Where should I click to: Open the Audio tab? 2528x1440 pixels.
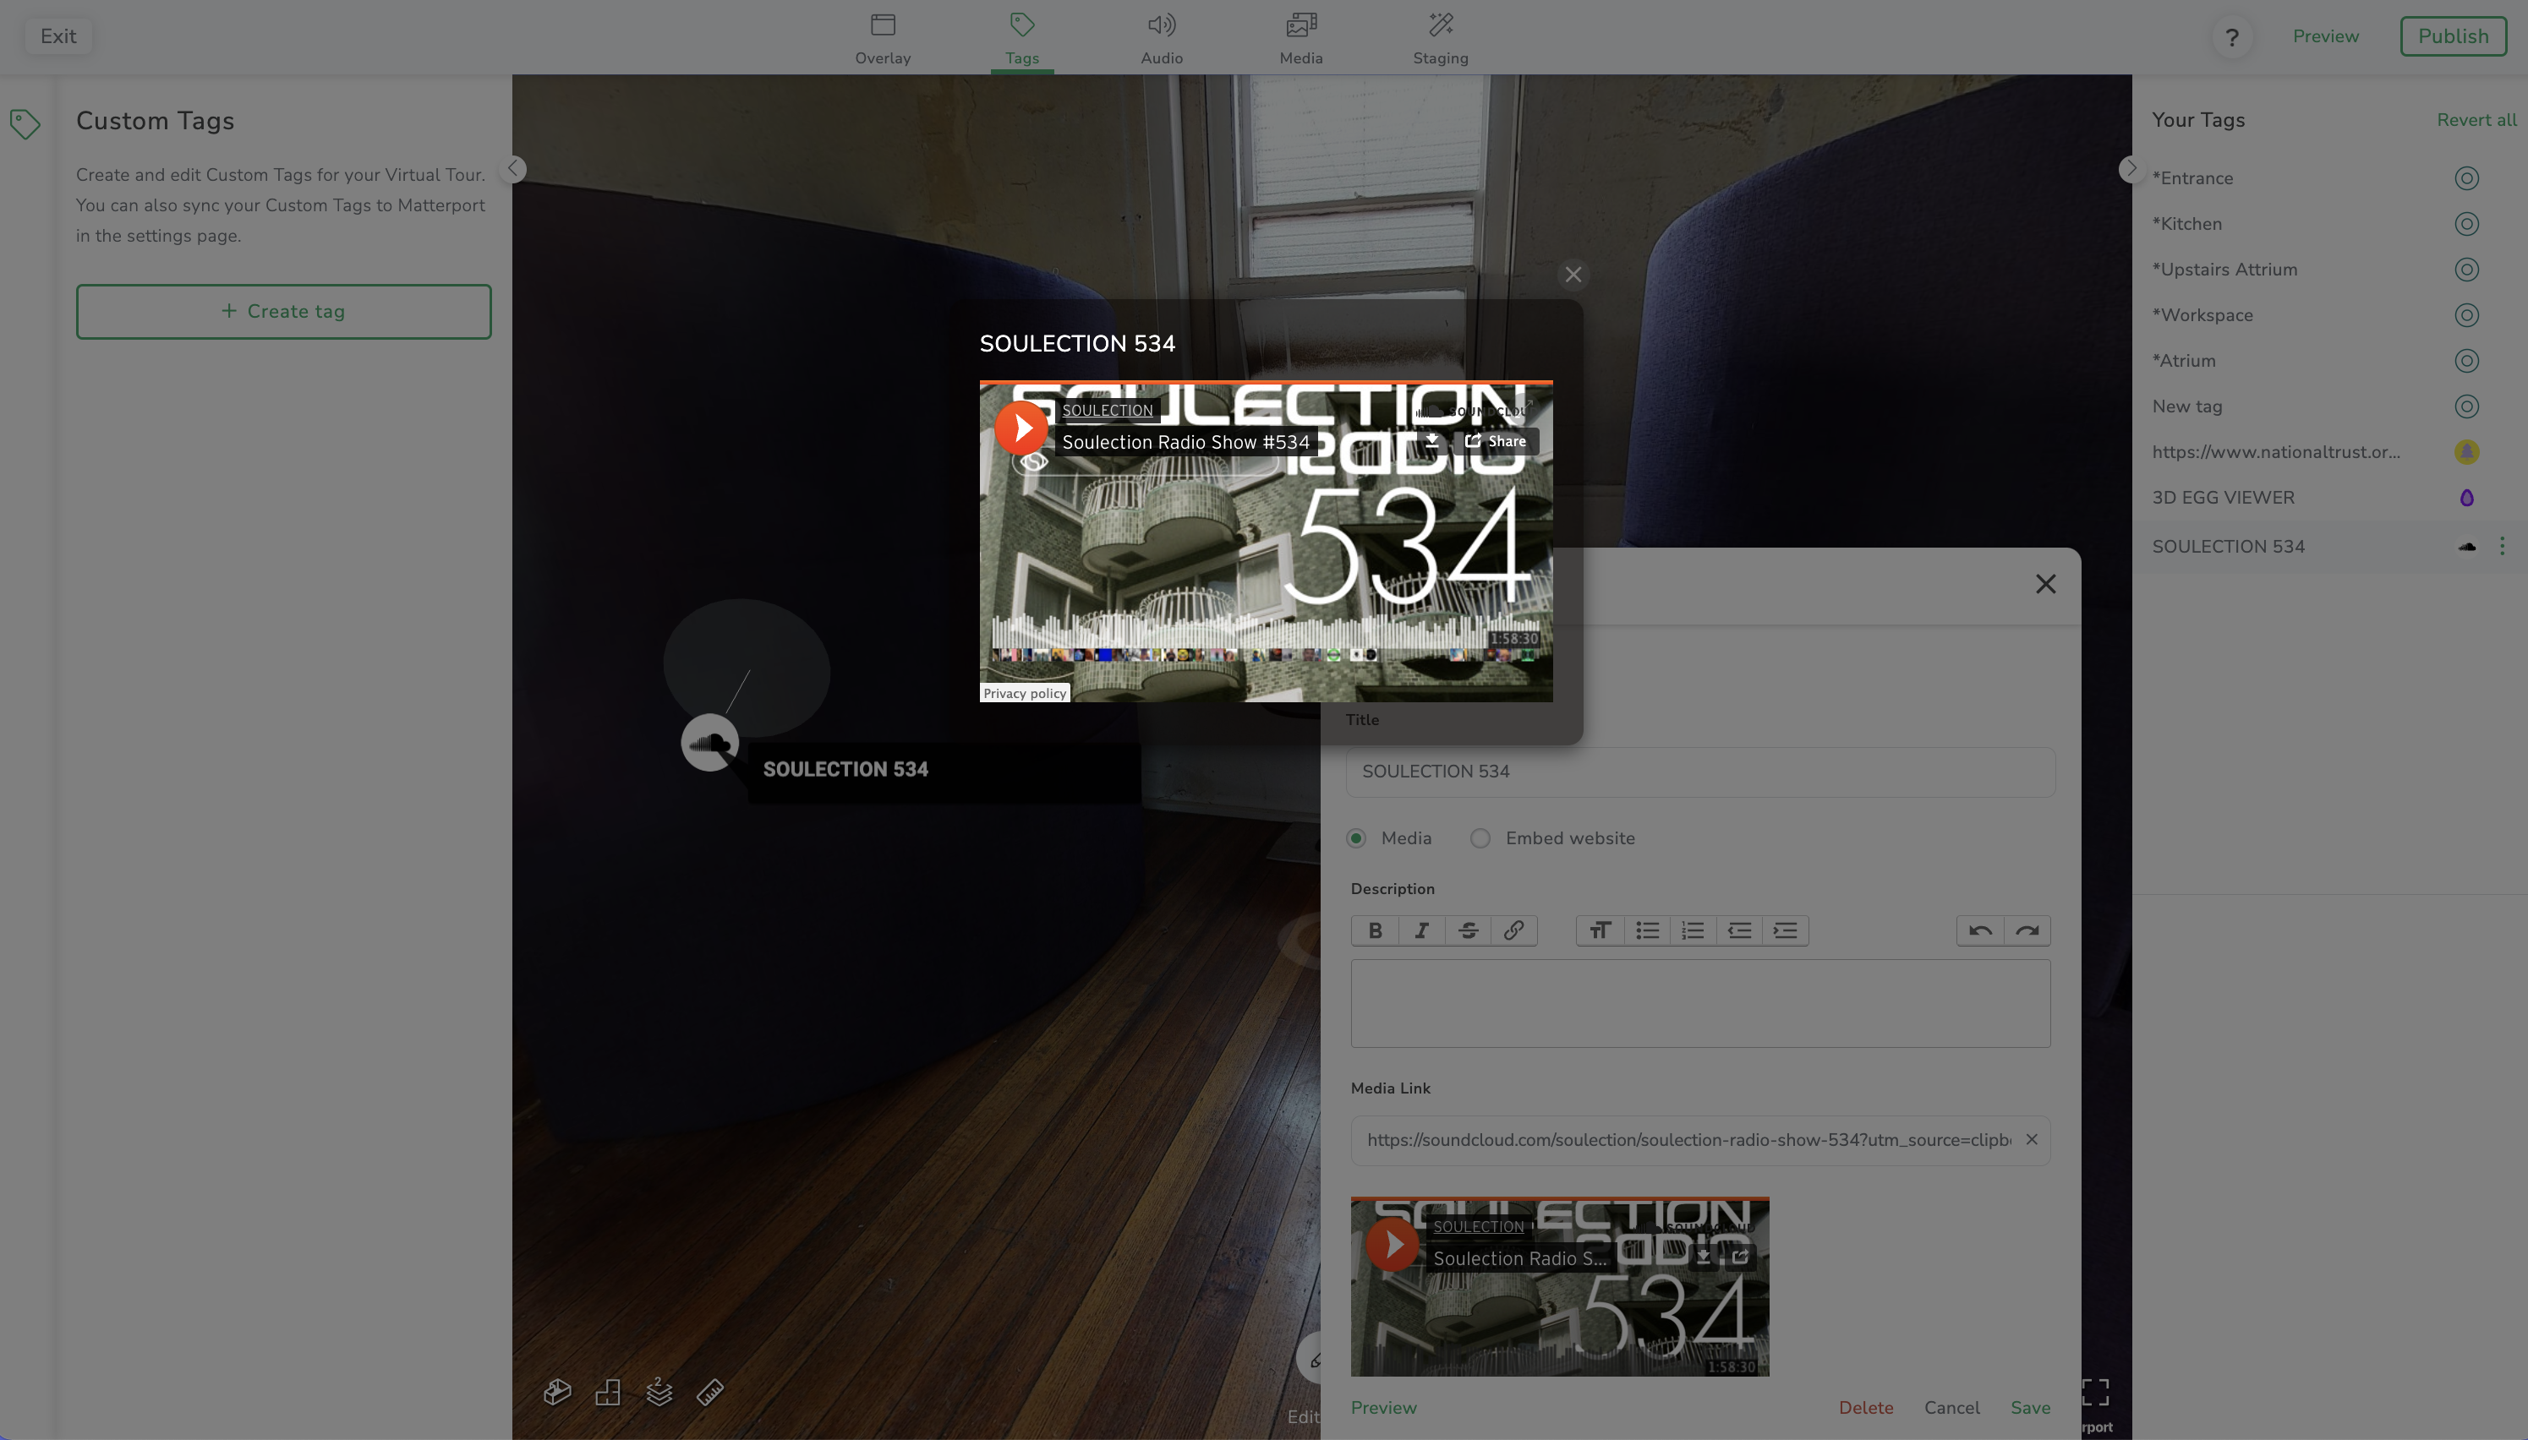point(1162,37)
